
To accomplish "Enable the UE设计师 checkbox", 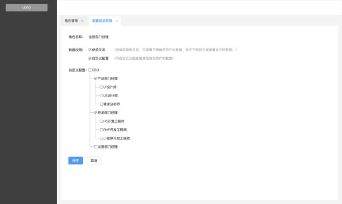I will coord(101,96).
